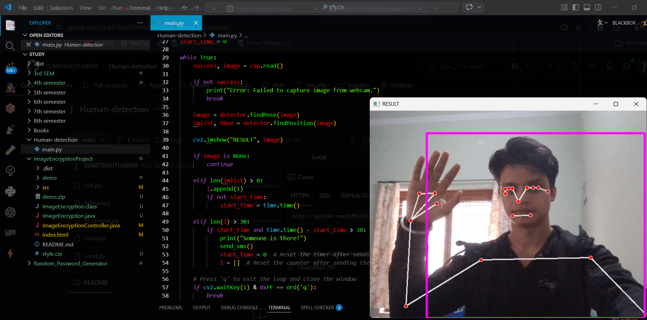The height and width of the screenshot is (320, 647).
Task: Open the Python extension from the activity bar
Action: coord(10,191)
